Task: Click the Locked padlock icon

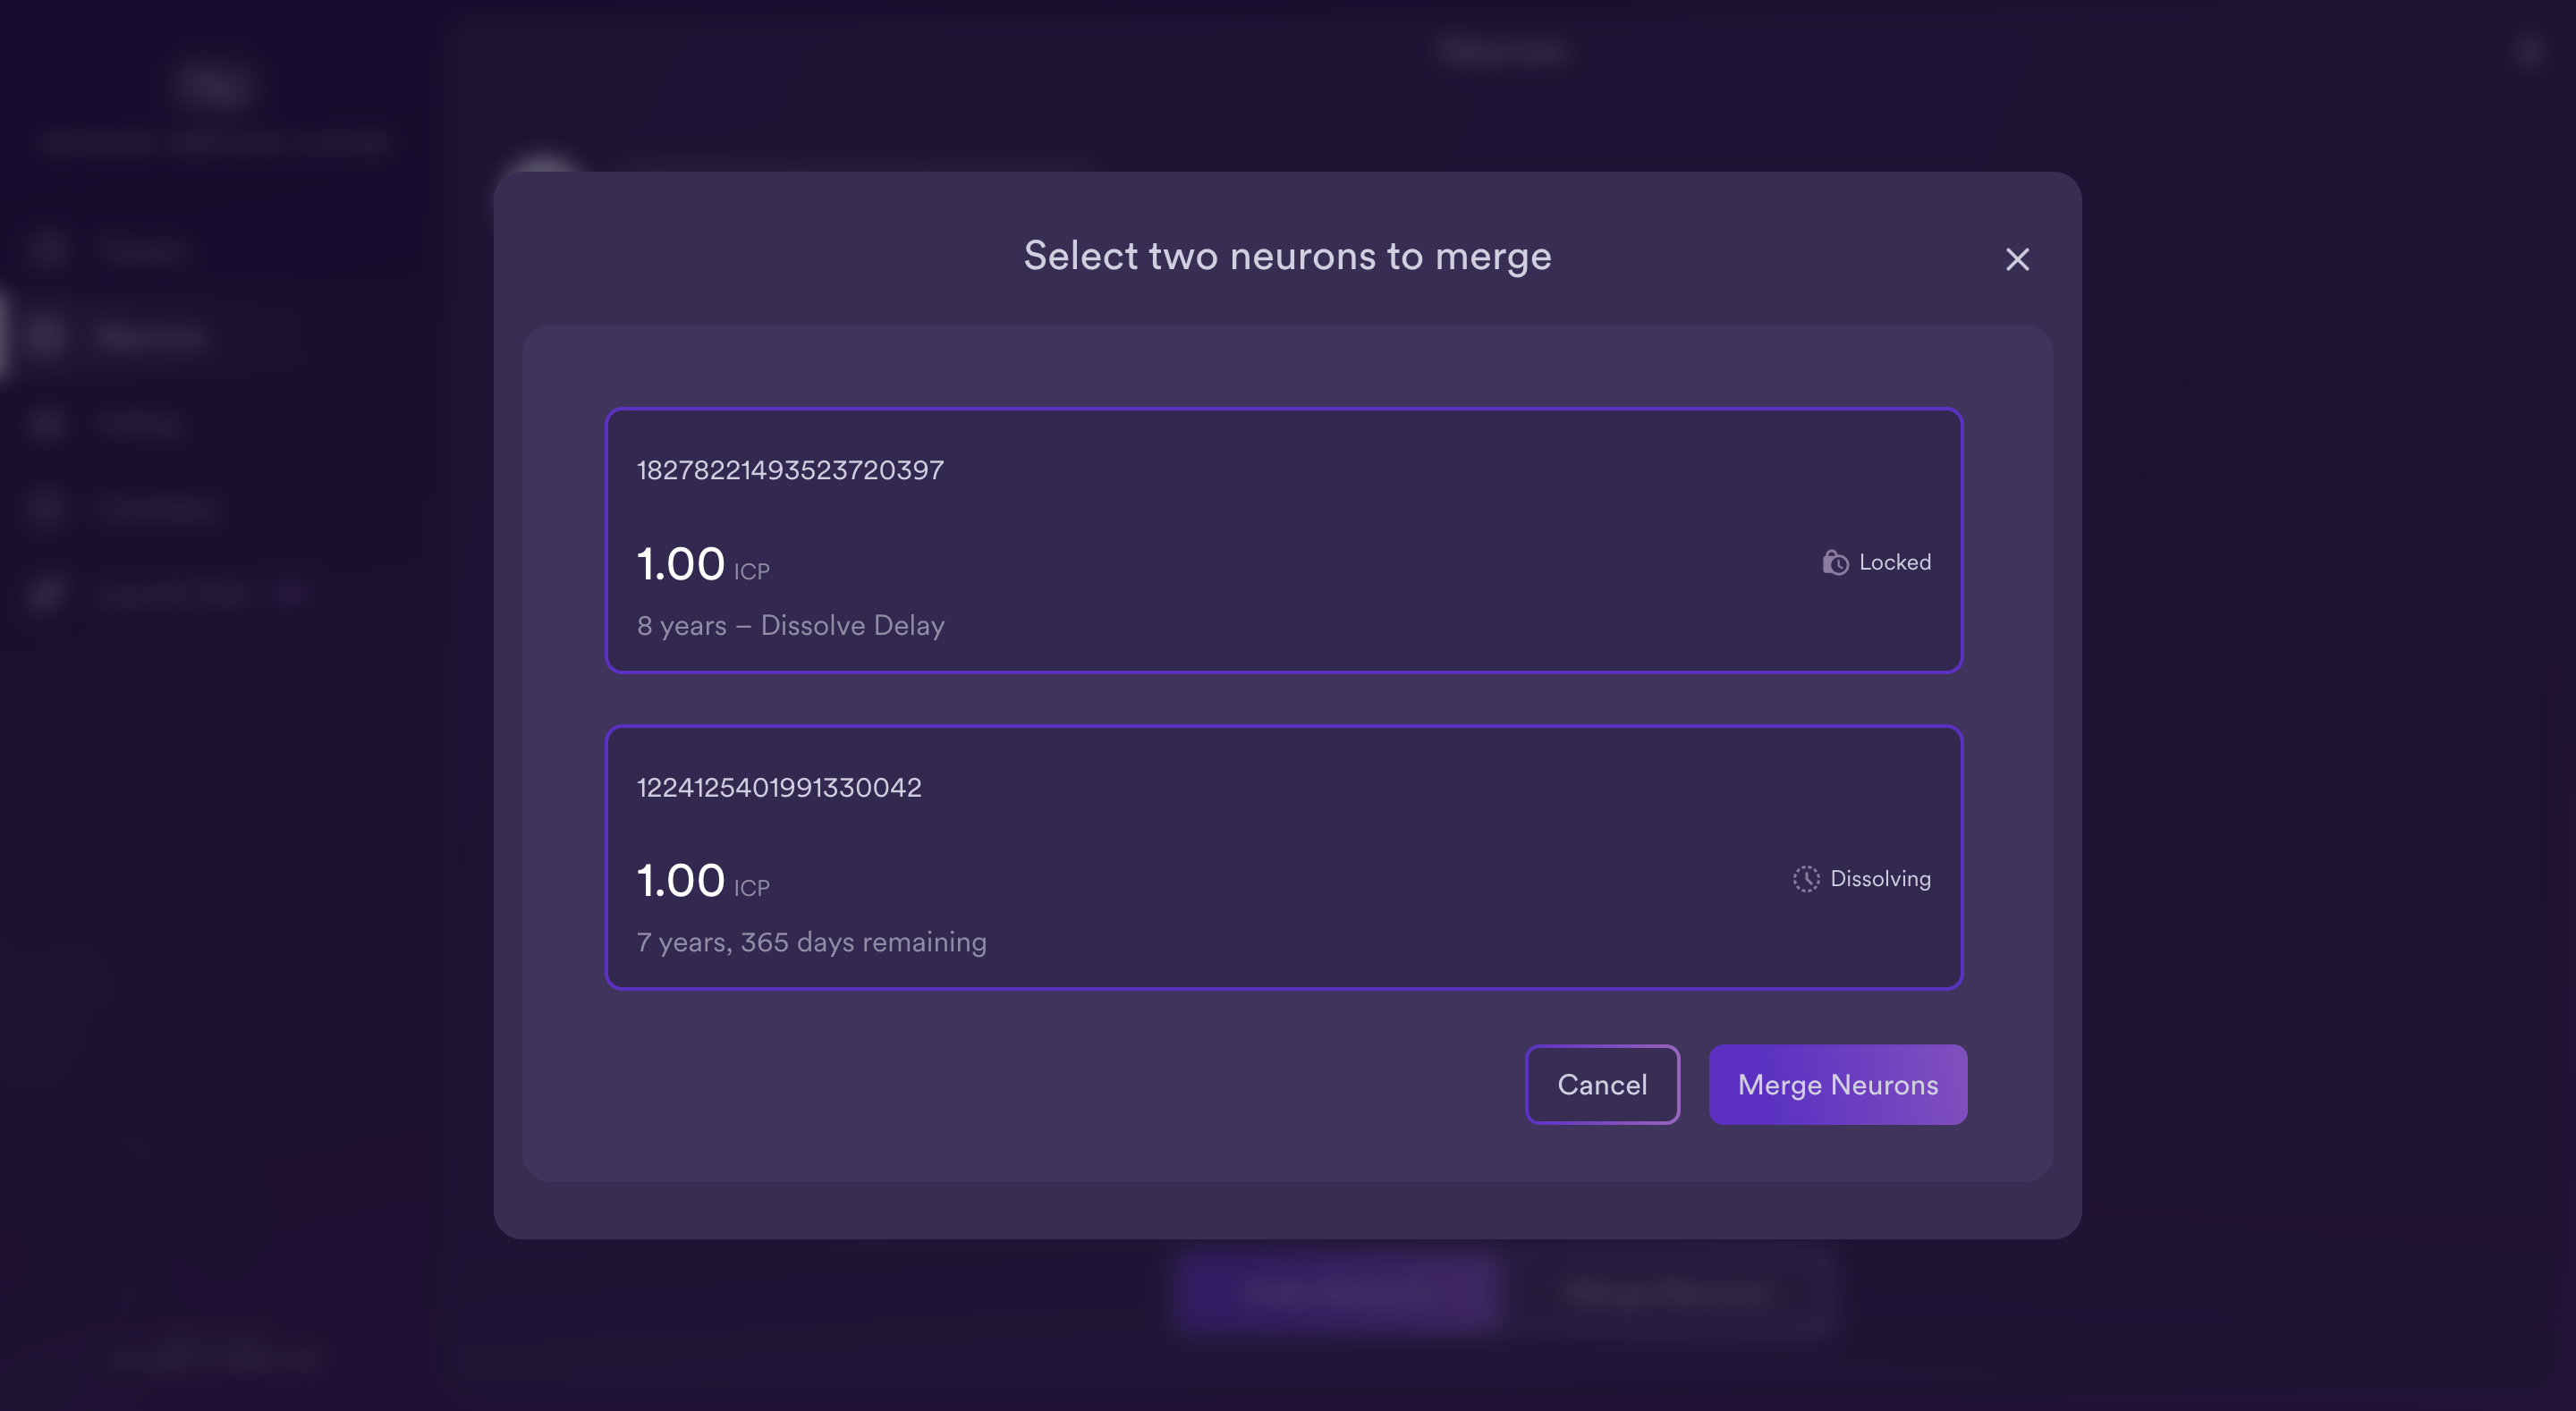Action: (x=1835, y=562)
